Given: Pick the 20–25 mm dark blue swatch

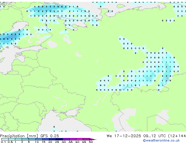Looking at the screenshot, I should (53, 139).
